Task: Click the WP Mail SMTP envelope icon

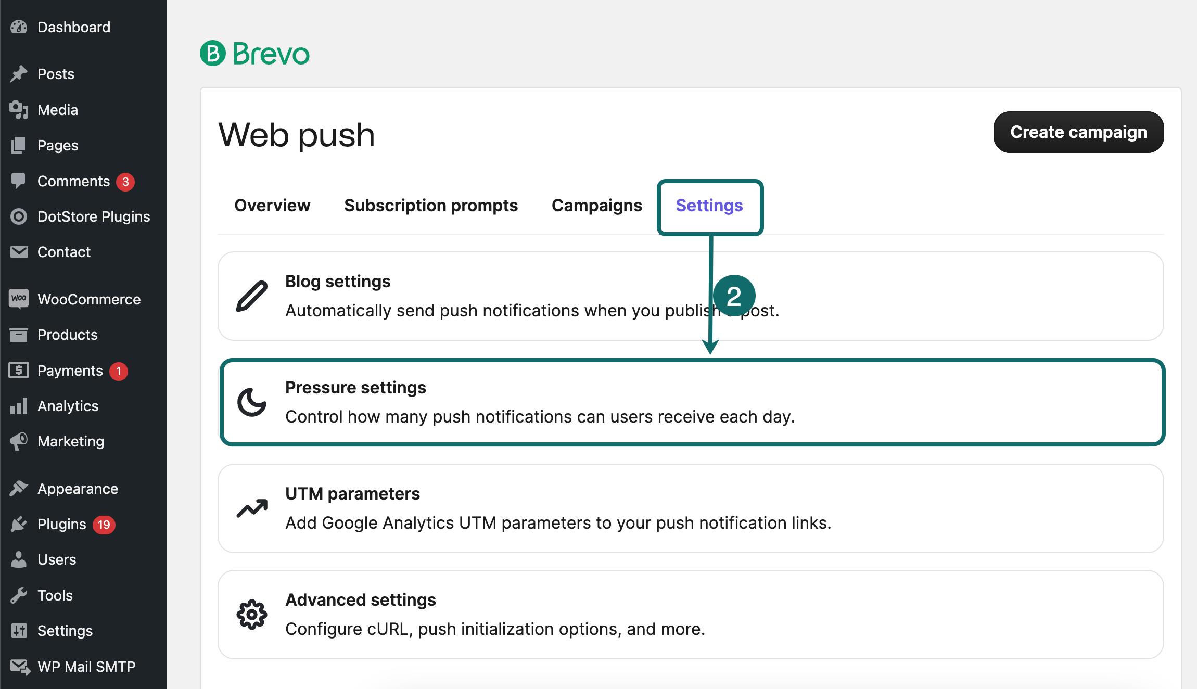Action: point(20,667)
